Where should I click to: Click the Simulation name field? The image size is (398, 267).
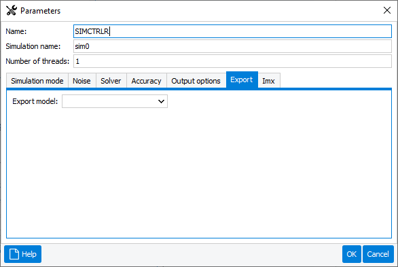coord(232,46)
